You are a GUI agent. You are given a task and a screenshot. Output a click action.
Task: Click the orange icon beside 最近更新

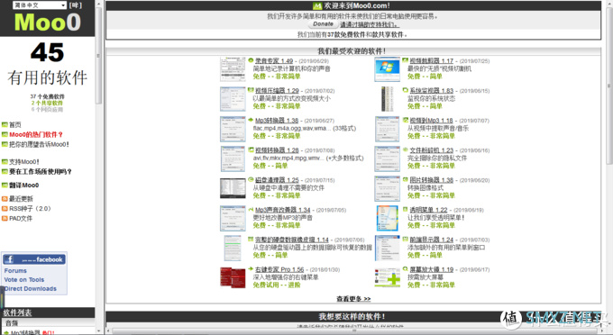(x=5, y=199)
